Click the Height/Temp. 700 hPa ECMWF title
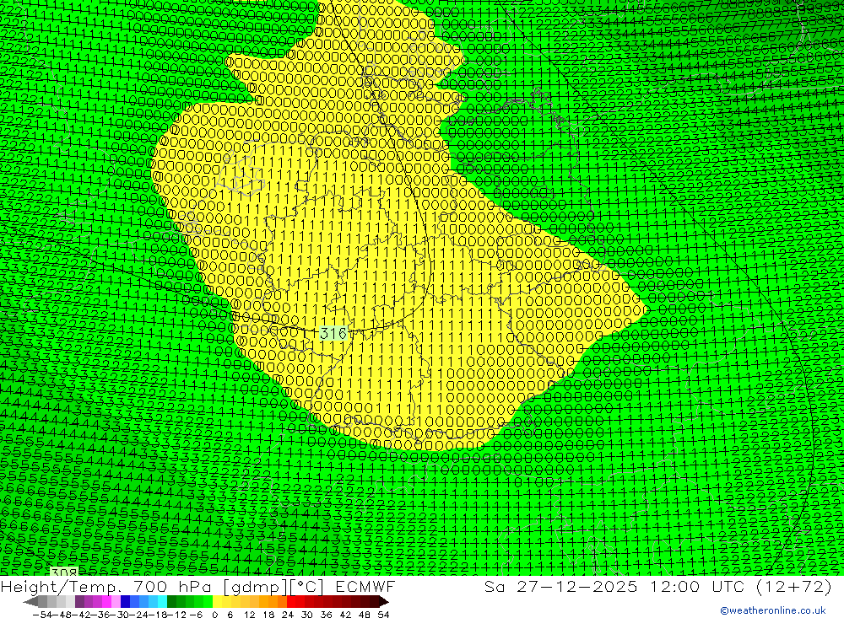844x618 pixels. click(197, 586)
